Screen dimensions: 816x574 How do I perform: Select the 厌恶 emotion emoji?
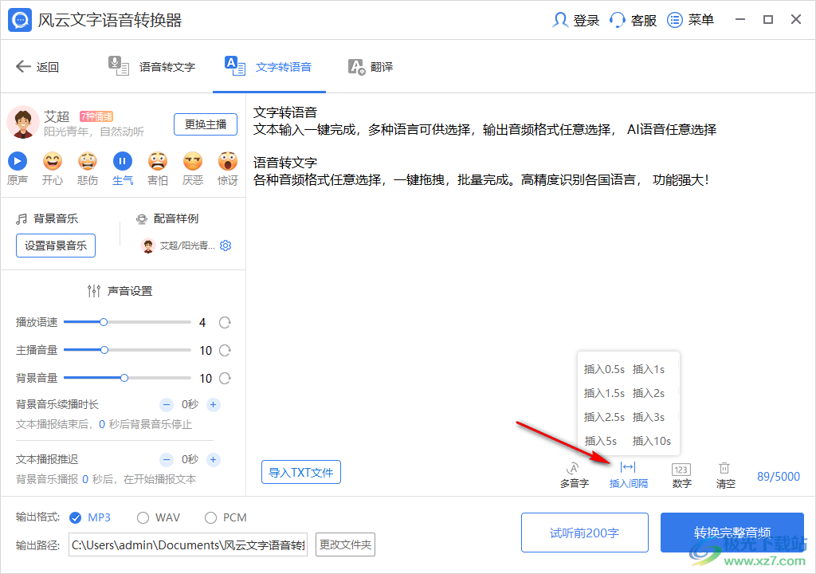coord(193,162)
